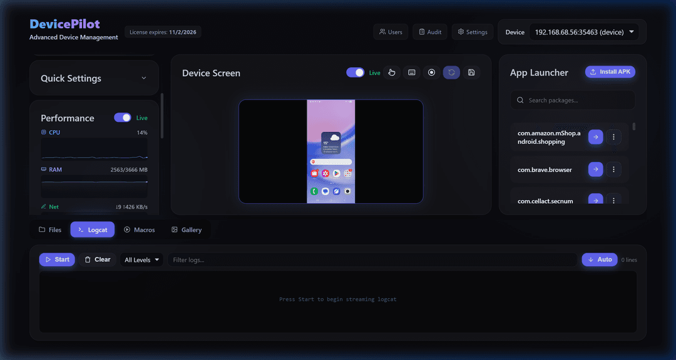
Task: Click the refresh/rotate device screen icon
Action: coord(451,72)
